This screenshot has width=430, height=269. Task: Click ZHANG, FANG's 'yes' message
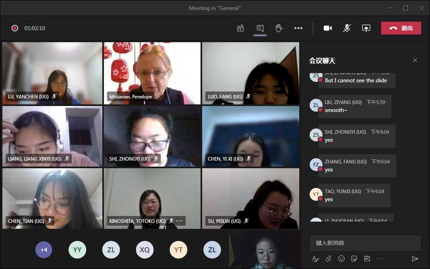(x=357, y=166)
